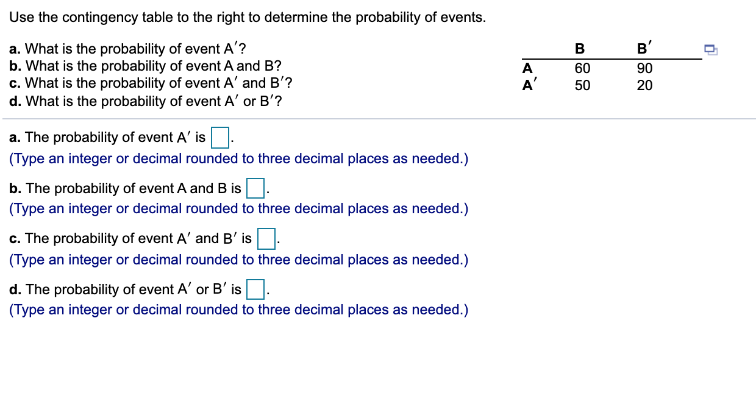Click the row label A
Image resolution: width=756 pixels, height=396 pixels.
527,68
